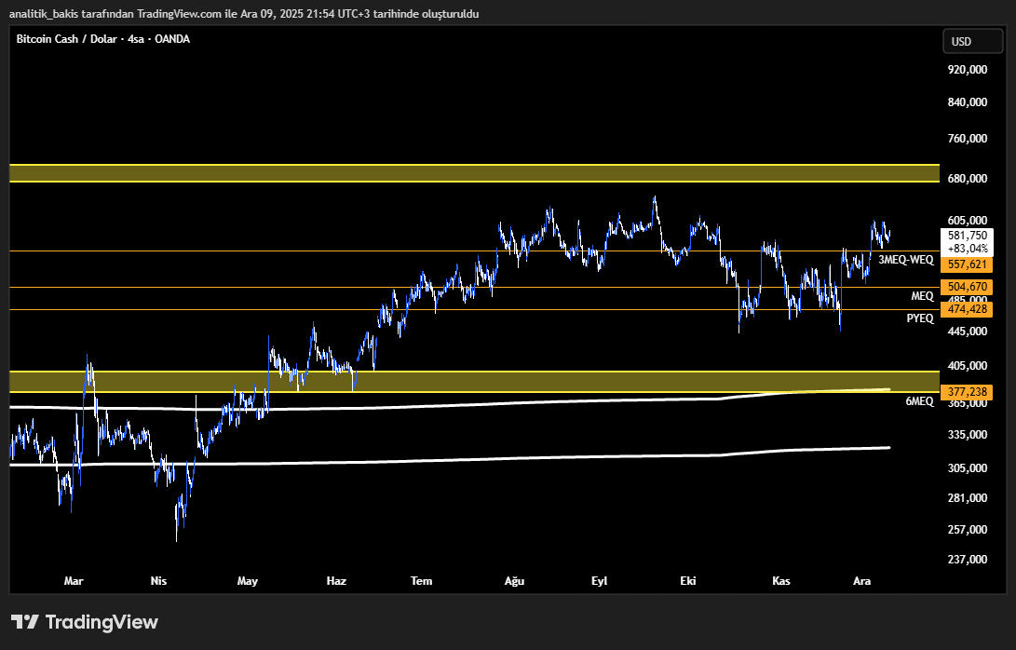1016x650 pixels.
Task: Click the analitik_bakis snapshot caption text
Action: click(244, 14)
